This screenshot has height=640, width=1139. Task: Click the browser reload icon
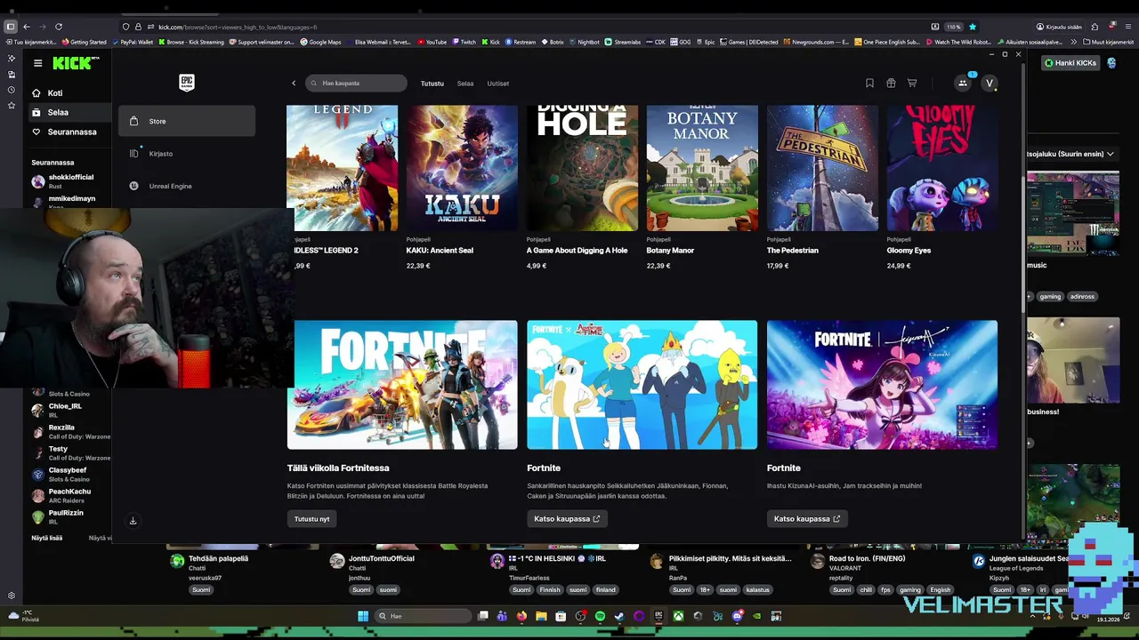(x=59, y=27)
